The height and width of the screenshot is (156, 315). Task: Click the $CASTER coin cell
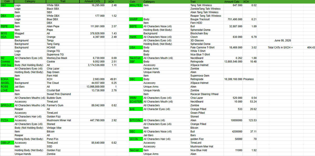pyautogui.click(x=136, y=101)
